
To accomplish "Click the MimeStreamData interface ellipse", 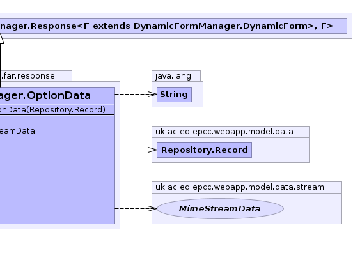I will click(x=220, y=208).
